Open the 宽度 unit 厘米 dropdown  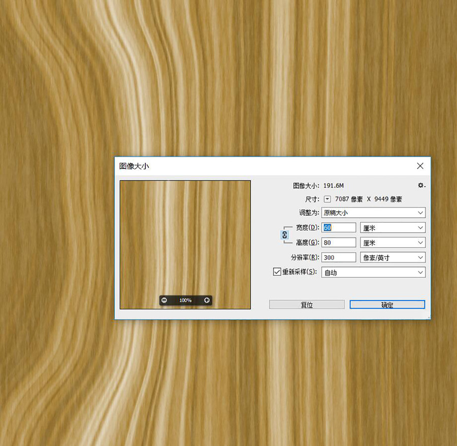pos(393,227)
